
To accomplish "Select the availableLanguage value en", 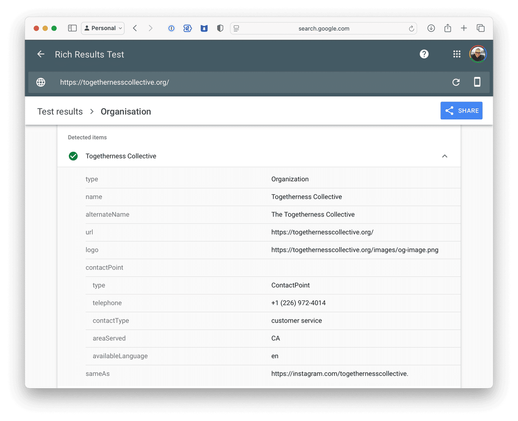I will (275, 356).
